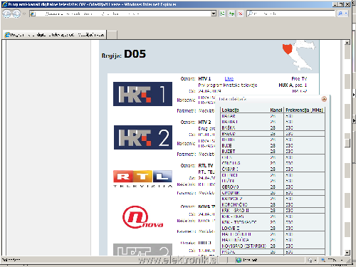The image size is (356, 267).
Task: Go forward with the browser Forward button
Action: pos(16,14)
